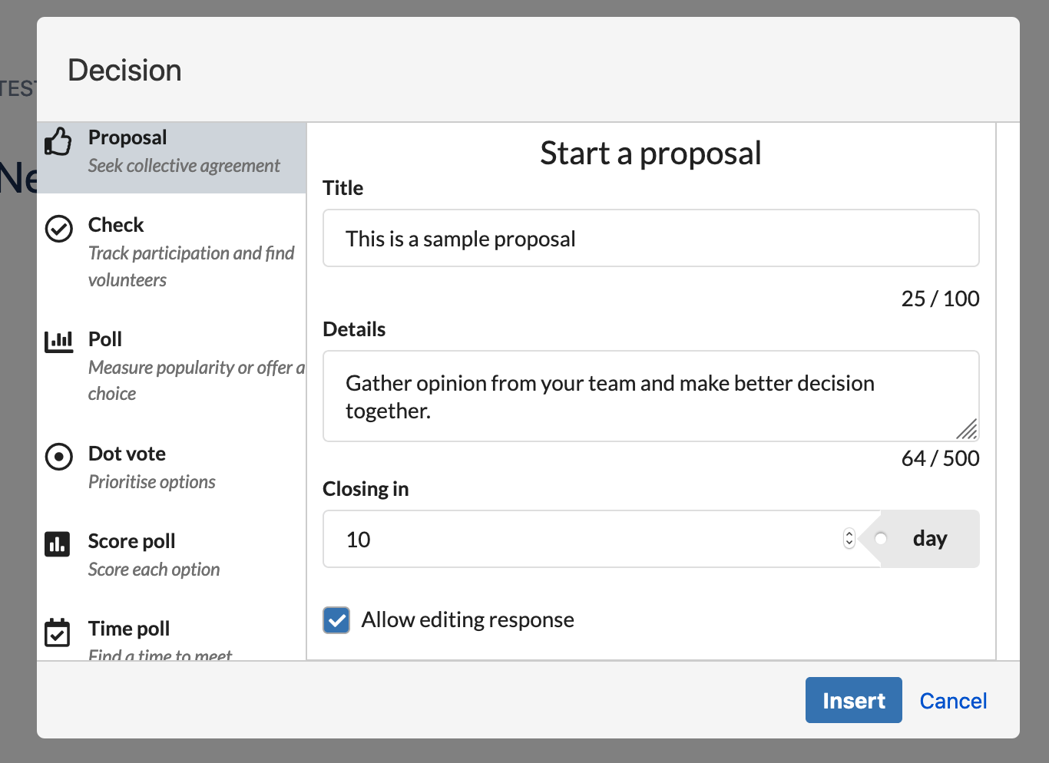This screenshot has height=763, width=1049.
Task: Click the Time poll calendar icon
Action: pyautogui.click(x=58, y=633)
